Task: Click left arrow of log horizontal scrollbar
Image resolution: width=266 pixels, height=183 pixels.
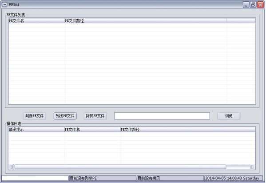Action: 11,167
